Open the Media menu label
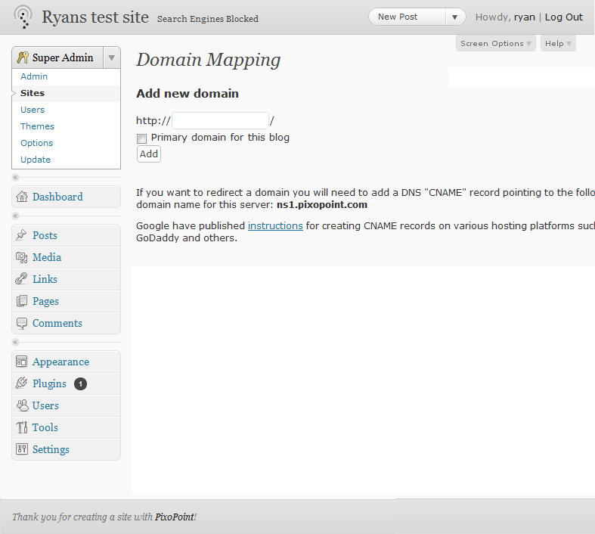This screenshot has height=534, width=595. point(47,257)
